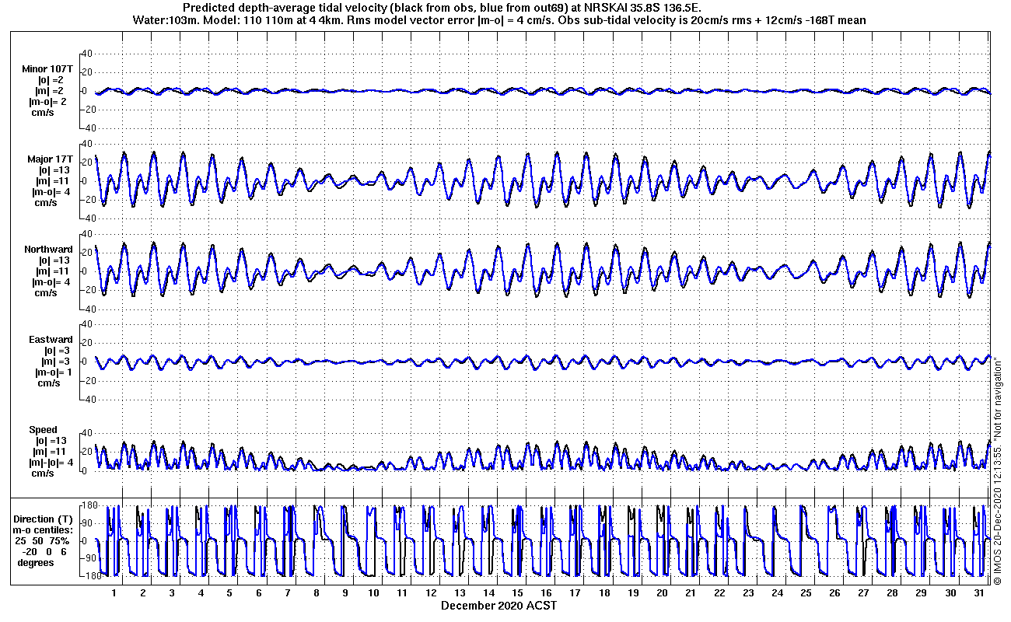Click day label '31' on the date axis

coord(978,592)
